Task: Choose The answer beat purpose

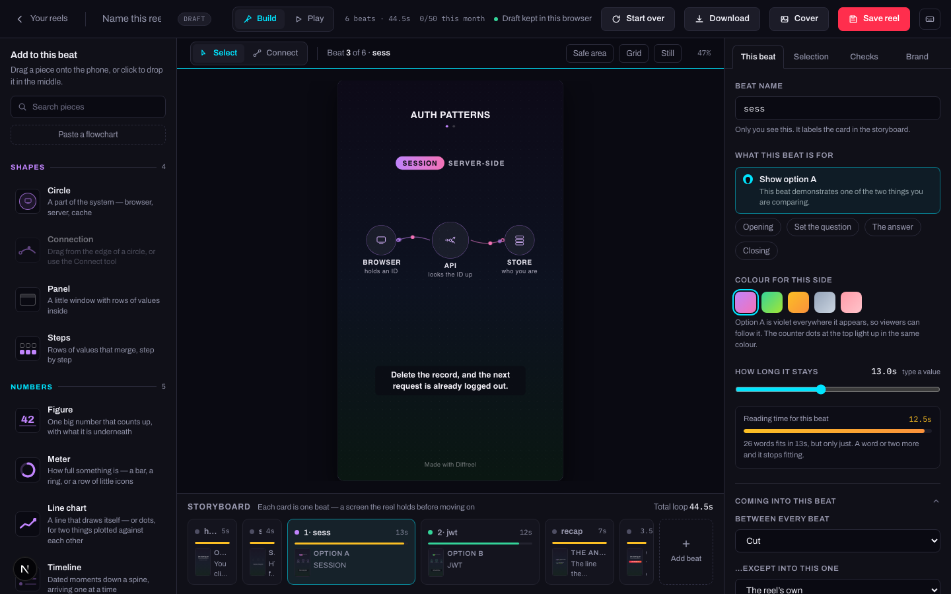Action: point(893,227)
